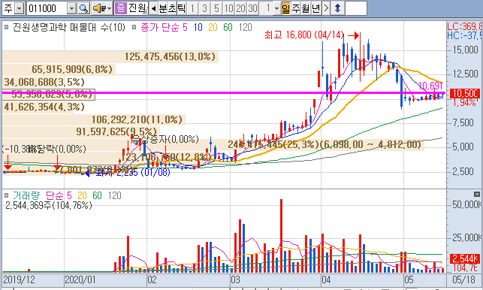
Task: Click the price chart 5-day moving average label
Action: tap(185, 27)
